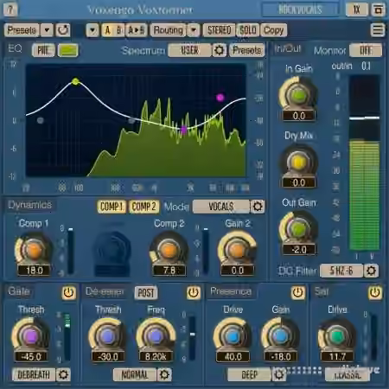Toggle the COMP 1 button

click(112, 207)
